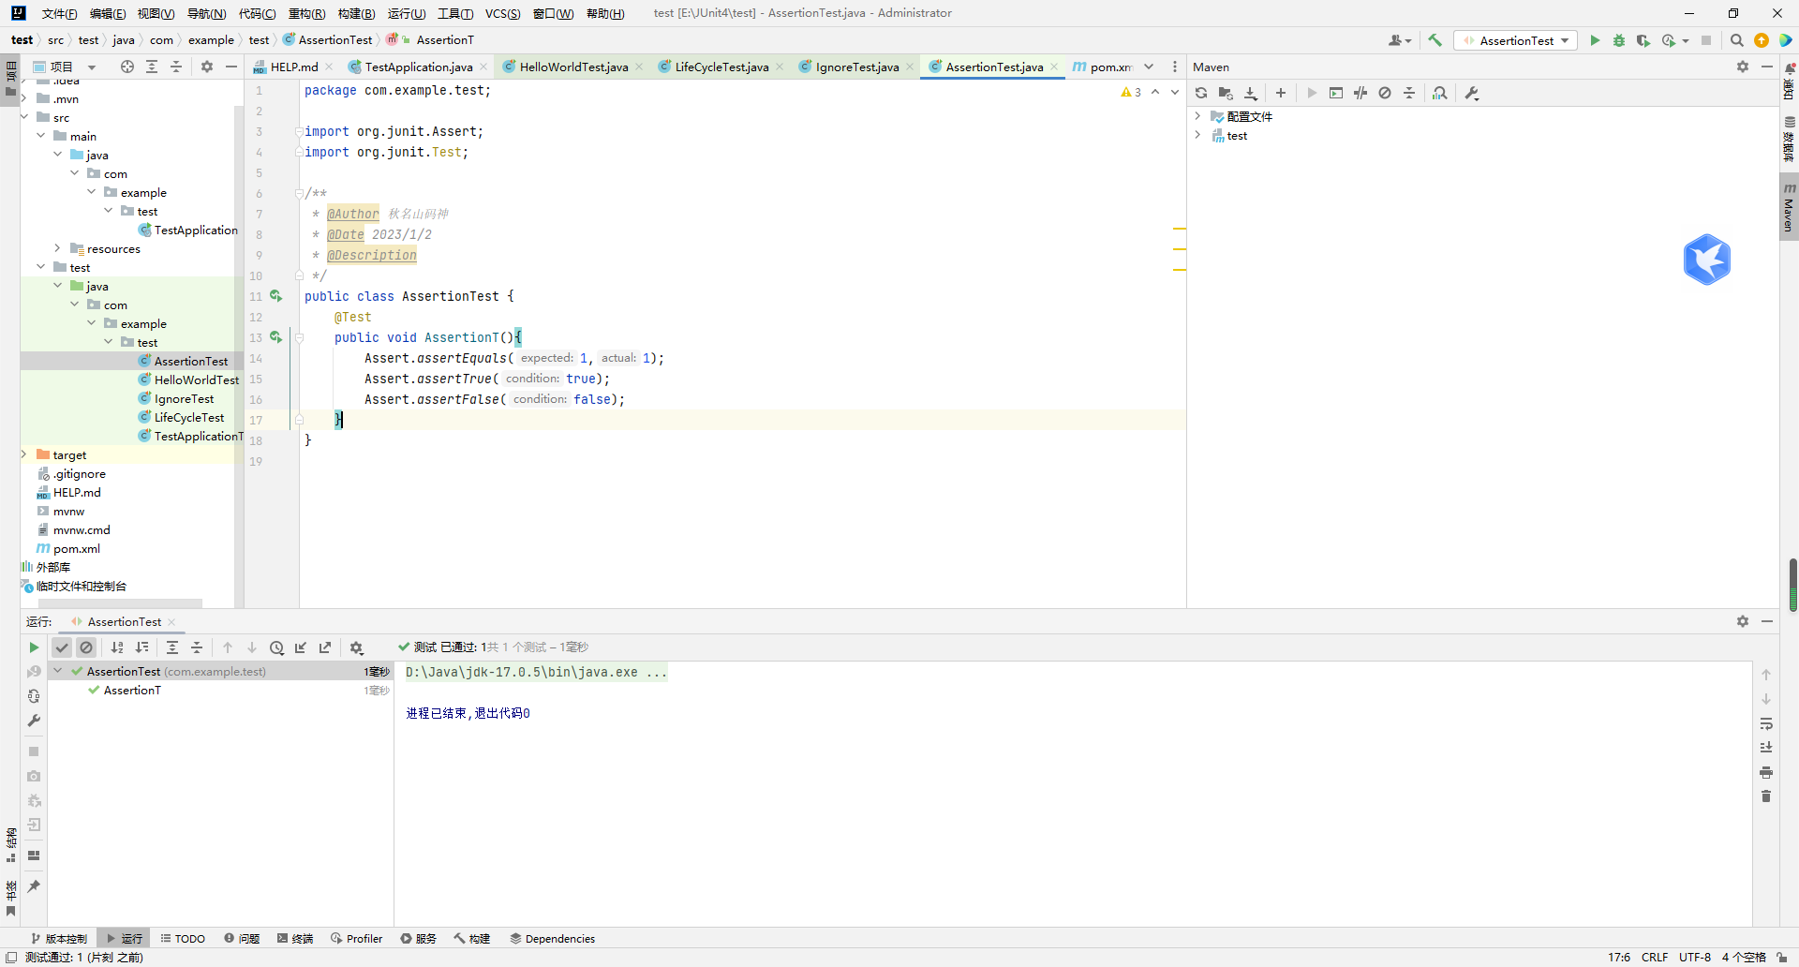
Task: Open Maven settings wrench
Action: pos(1472,93)
